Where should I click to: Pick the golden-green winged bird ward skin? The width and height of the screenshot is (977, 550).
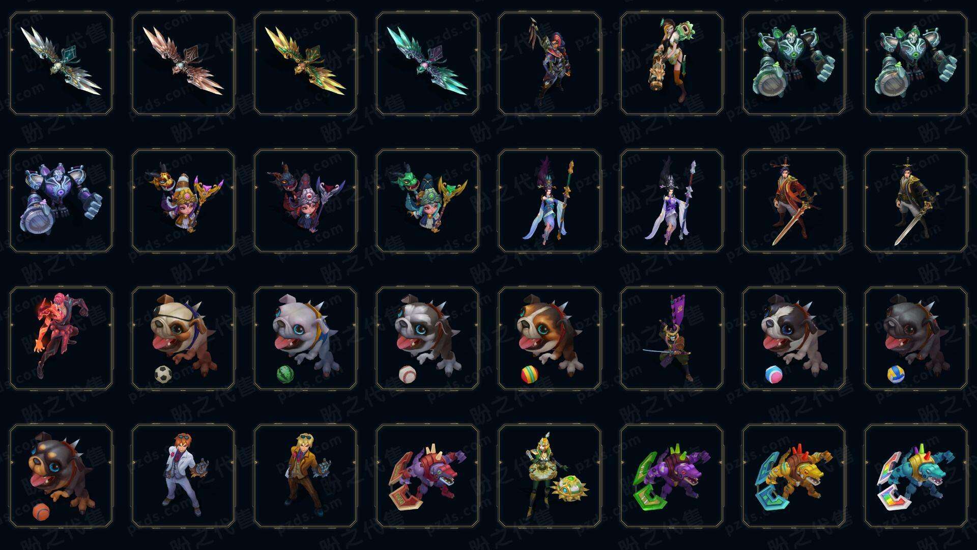click(305, 64)
